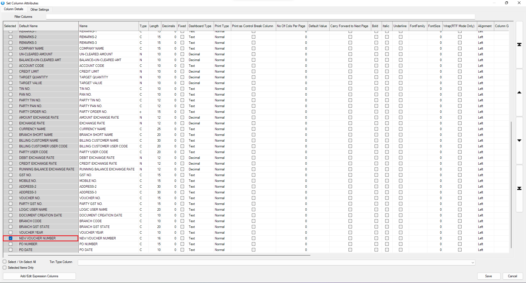Click the move up arrow button

519,93
